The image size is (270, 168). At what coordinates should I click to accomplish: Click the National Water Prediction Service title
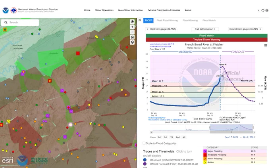(x=38, y=10)
